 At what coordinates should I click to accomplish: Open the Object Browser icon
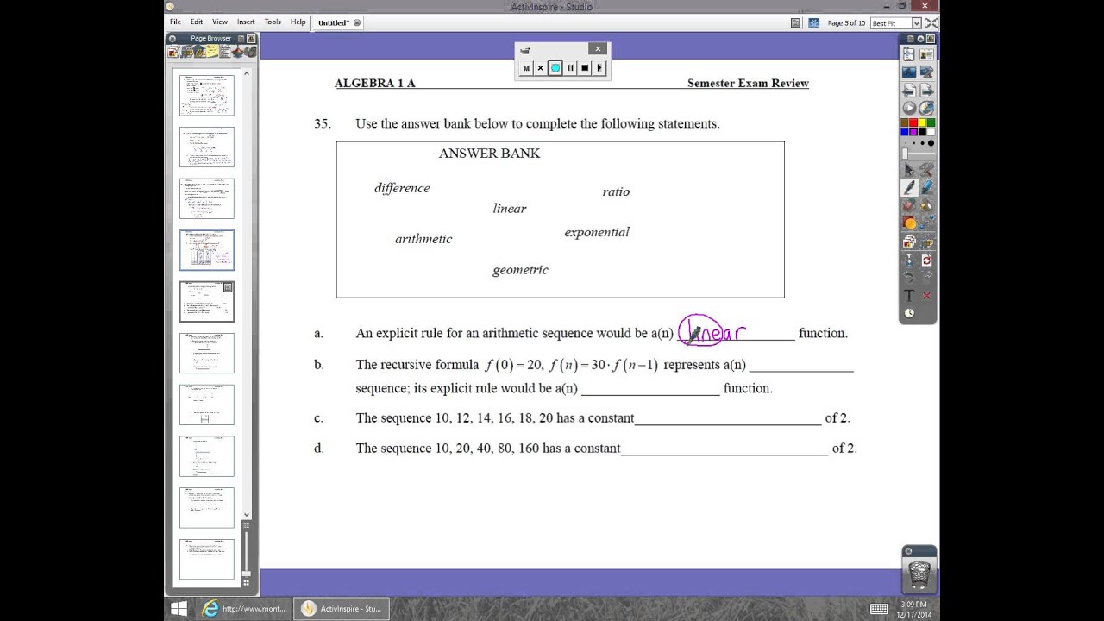point(199,52)
